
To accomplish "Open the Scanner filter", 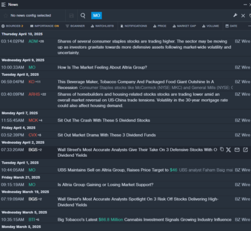I will pyautogui.click(x=75, y=26).
